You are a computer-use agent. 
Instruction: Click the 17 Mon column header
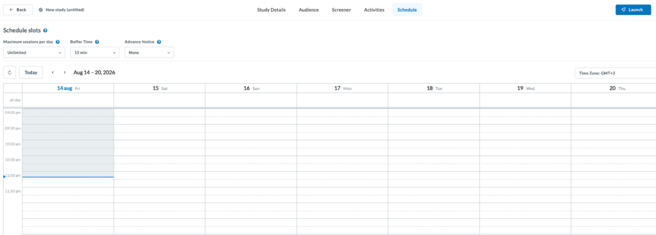tap(343, 88)
